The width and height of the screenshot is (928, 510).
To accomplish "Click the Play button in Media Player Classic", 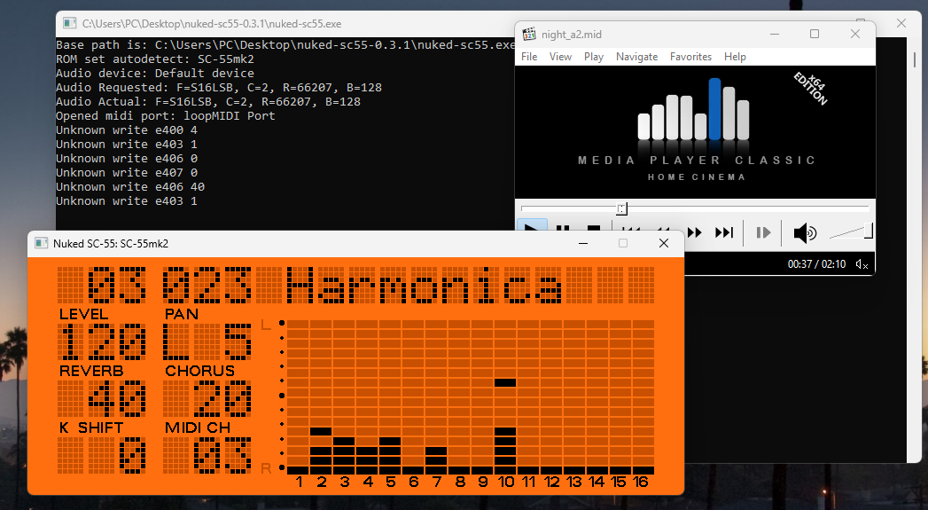I will tap(532, 225).
